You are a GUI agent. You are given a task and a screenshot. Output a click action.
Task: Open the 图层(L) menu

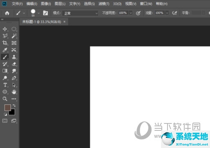point(60,4)
